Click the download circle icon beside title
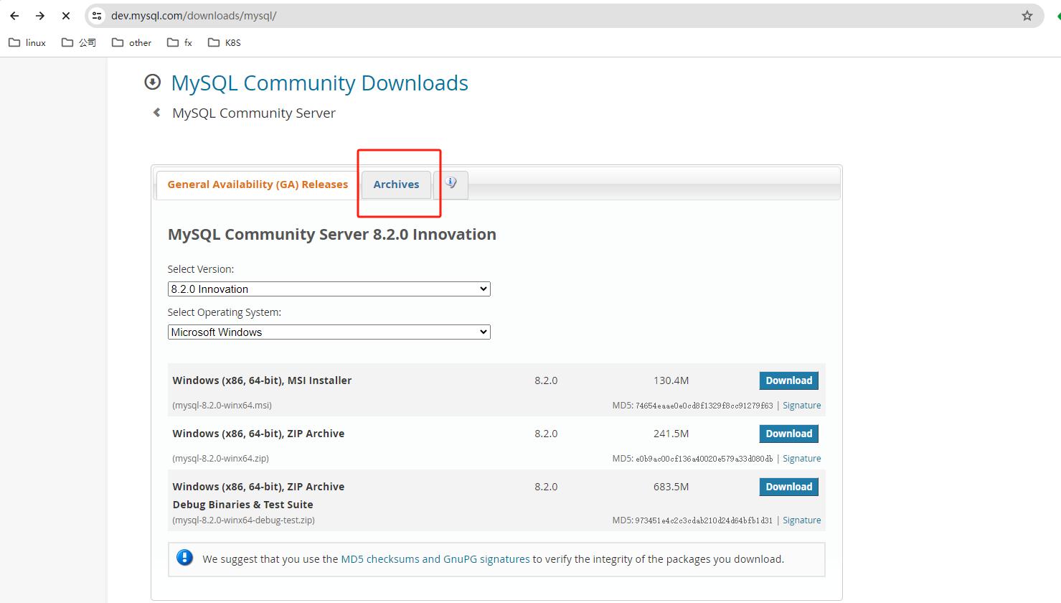1061x603 pixels. click(x=152, y=83)
